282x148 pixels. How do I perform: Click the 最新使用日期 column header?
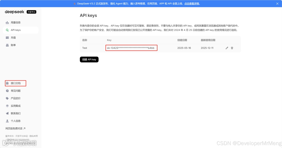click(208, 40)
